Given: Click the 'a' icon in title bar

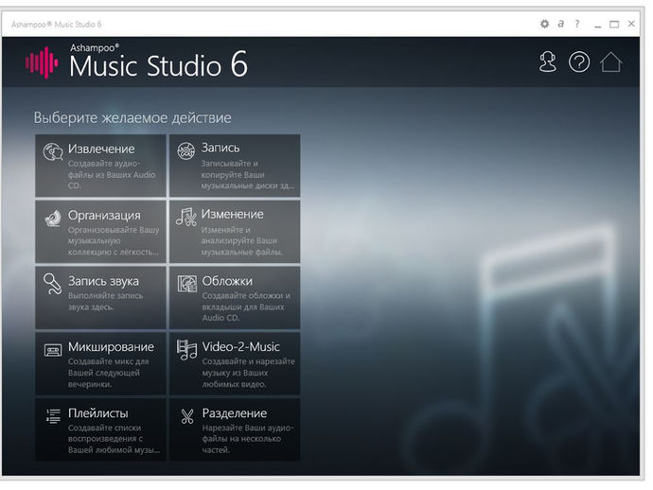Looking at the screenshot, I should (x=561, y=24).
